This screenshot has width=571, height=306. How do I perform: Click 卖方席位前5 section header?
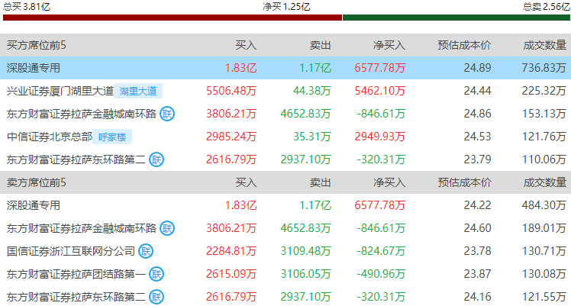click(37, 182)
